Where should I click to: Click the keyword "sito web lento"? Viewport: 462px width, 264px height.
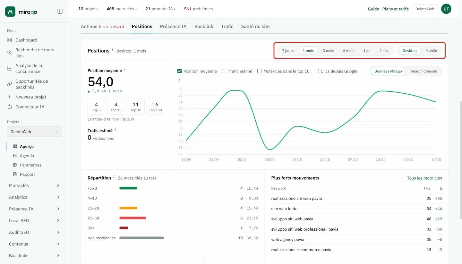pyautogui.click(x=284, y=209)
